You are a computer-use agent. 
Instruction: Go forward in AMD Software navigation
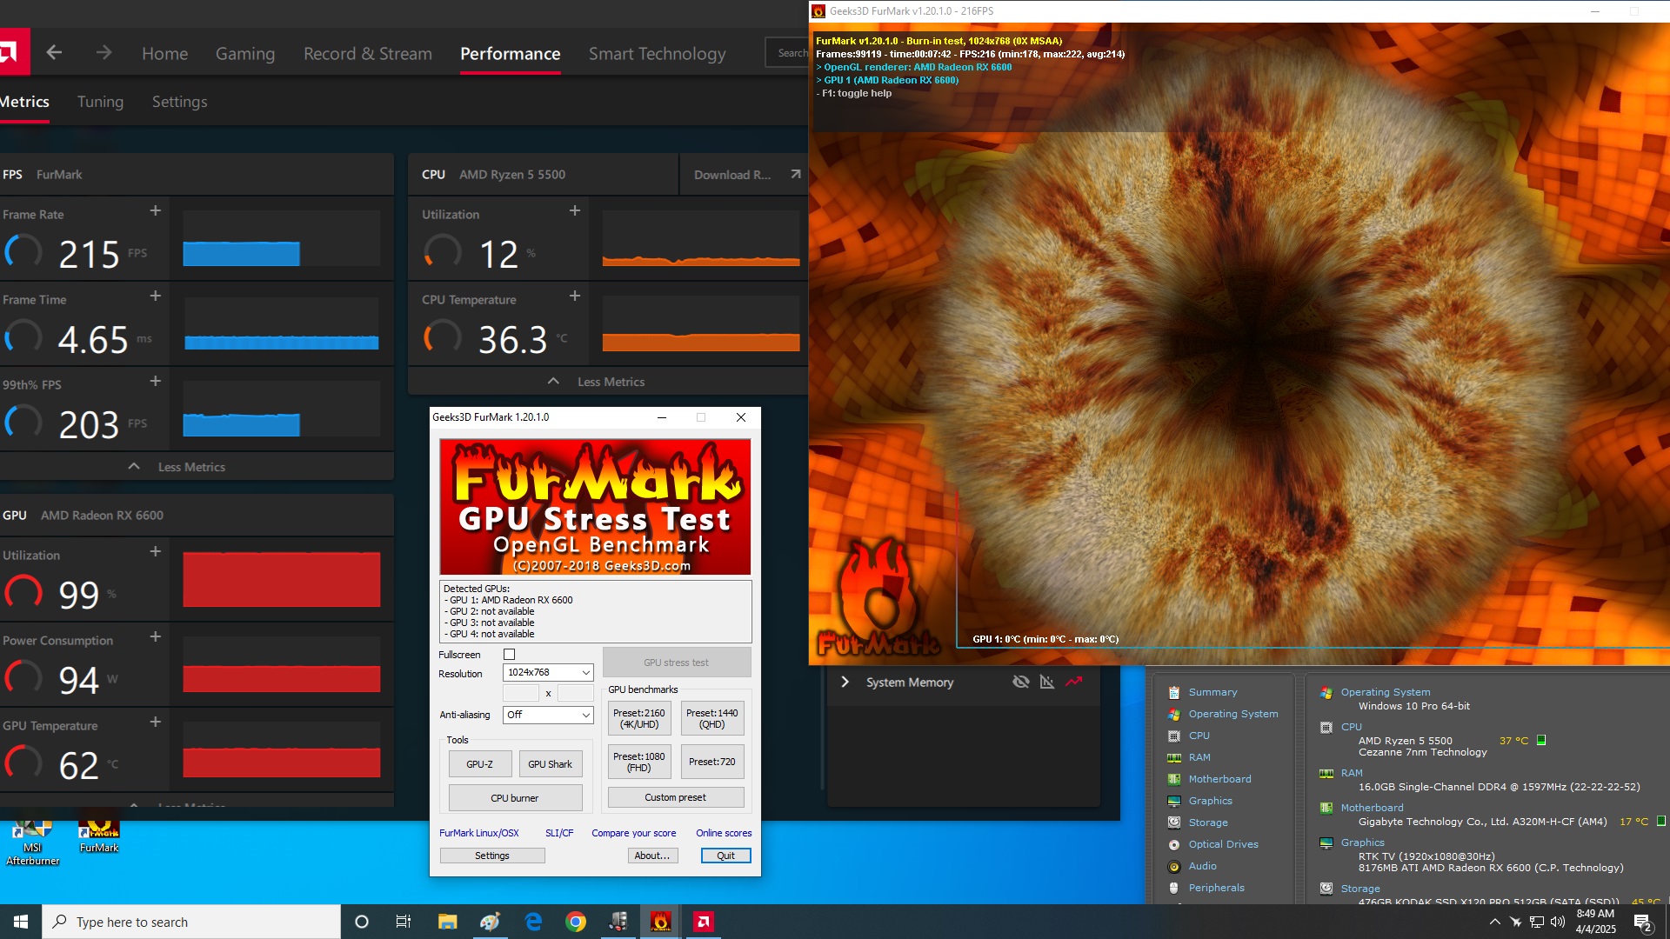pos(104,52)
